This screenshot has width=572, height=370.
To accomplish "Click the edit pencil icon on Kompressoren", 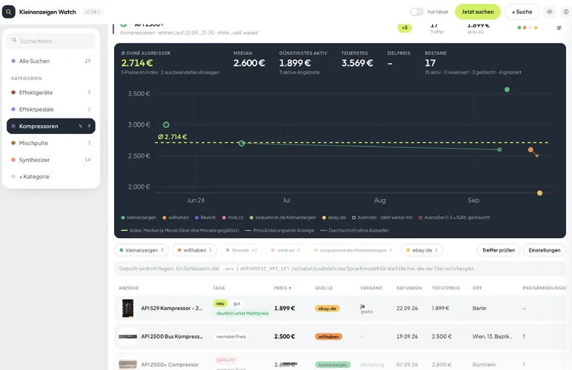I will coord(80,126).
